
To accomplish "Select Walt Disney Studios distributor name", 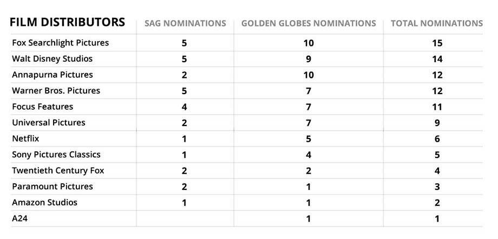I will pyautogui.click(x=52, y=58).
